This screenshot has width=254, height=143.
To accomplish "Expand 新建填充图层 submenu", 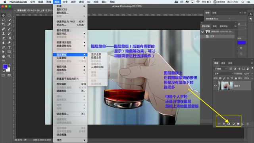I will pyautogui.click(x=70, y=42).
